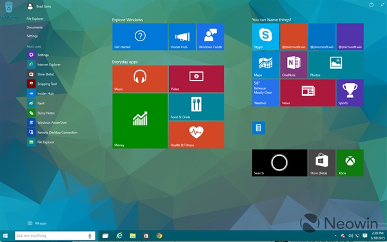Open the purple @microsoft tile
The width and height of the screenshot is (387, 242).
[x=350, y=37]
